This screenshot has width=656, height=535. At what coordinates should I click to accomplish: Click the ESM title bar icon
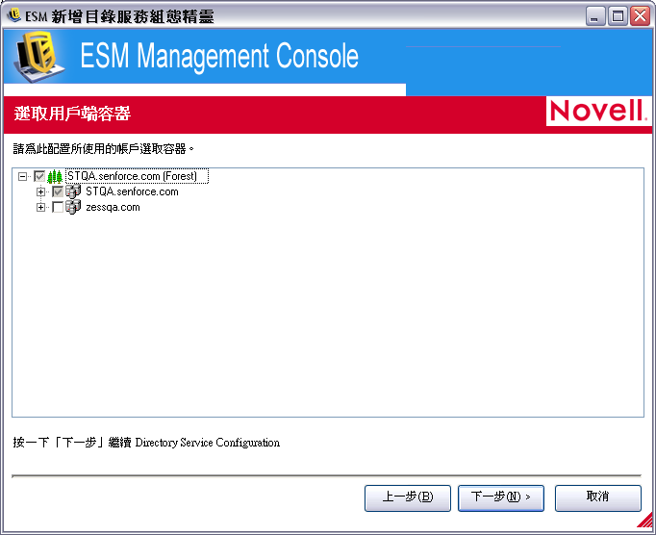(14, 15)
